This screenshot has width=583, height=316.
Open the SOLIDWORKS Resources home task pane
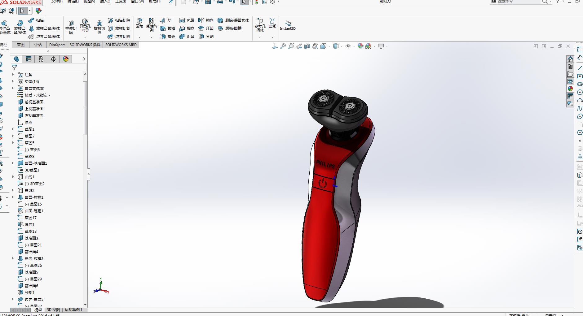pos(570,59)
